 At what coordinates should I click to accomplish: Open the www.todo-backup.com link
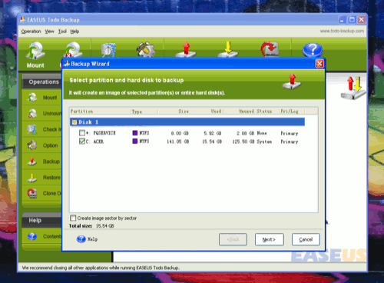tap(342, 31)
